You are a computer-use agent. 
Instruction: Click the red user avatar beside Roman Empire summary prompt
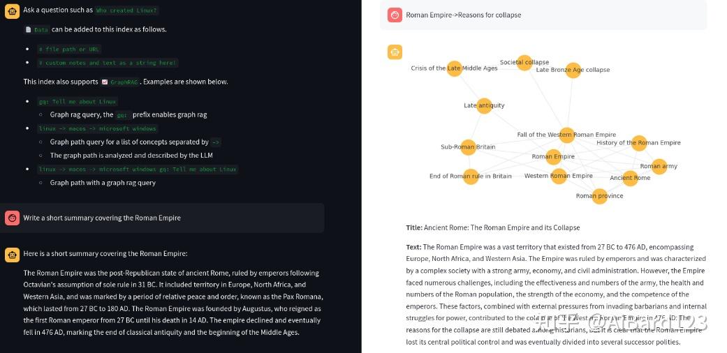(12, 218)
